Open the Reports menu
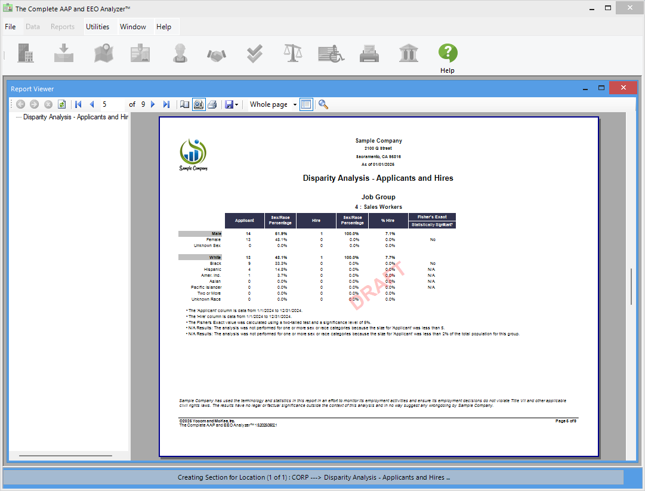The width and height of the screenshot is (645, 491). [63, 27]
